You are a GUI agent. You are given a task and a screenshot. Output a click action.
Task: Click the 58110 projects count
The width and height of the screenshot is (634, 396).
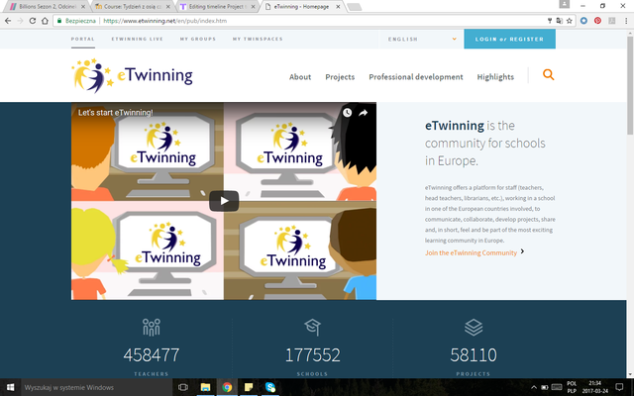(474, 355)
